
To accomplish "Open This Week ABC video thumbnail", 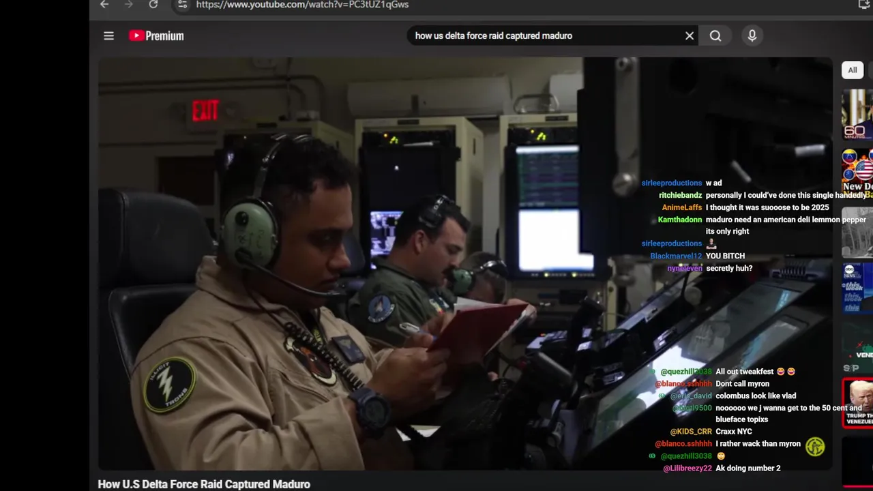I will coord(857,288).
